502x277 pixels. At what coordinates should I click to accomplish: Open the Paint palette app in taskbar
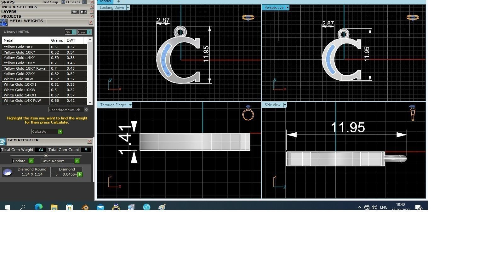(x=162, y=207)
